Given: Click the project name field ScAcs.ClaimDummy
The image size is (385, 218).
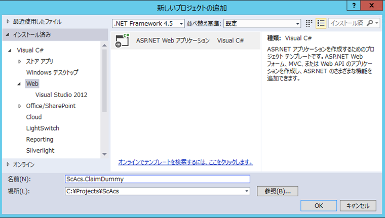Looking at the screenshot, I should 158,179.
